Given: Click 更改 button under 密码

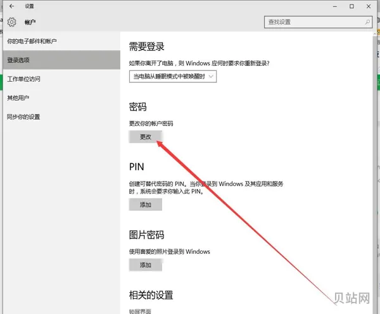Looking at the screenshot, I should pos(146,137).
